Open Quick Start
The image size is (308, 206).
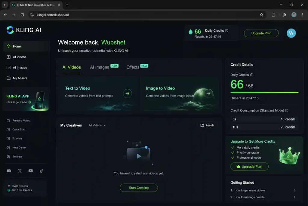(16, 130)
